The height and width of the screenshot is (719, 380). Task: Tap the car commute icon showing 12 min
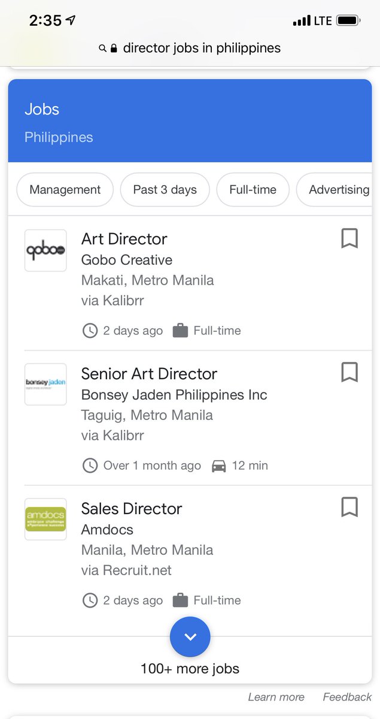pos(219,466)
